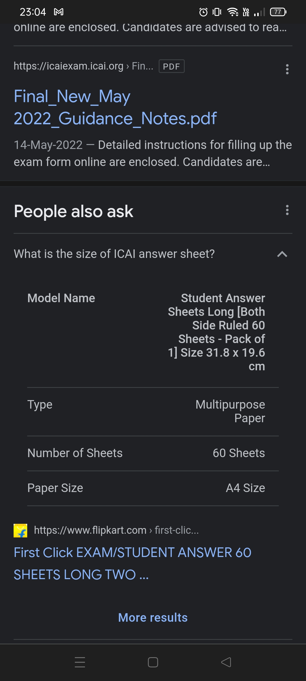
Task: Tap the alarm icon in status bar
Action: (x=203, y=12)
